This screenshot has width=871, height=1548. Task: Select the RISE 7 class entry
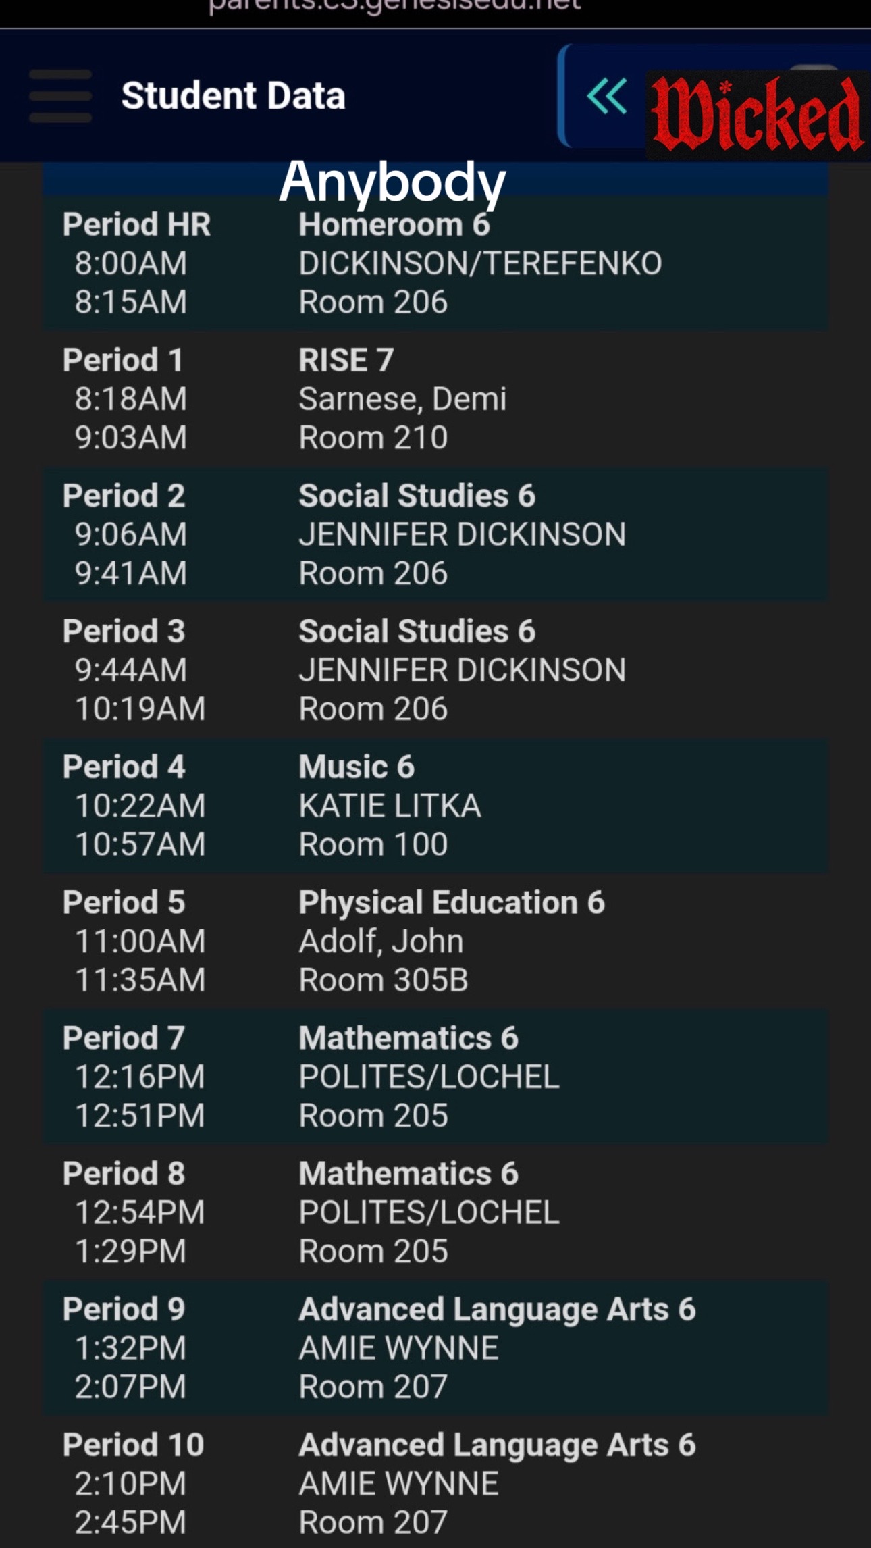click(346, 360)
